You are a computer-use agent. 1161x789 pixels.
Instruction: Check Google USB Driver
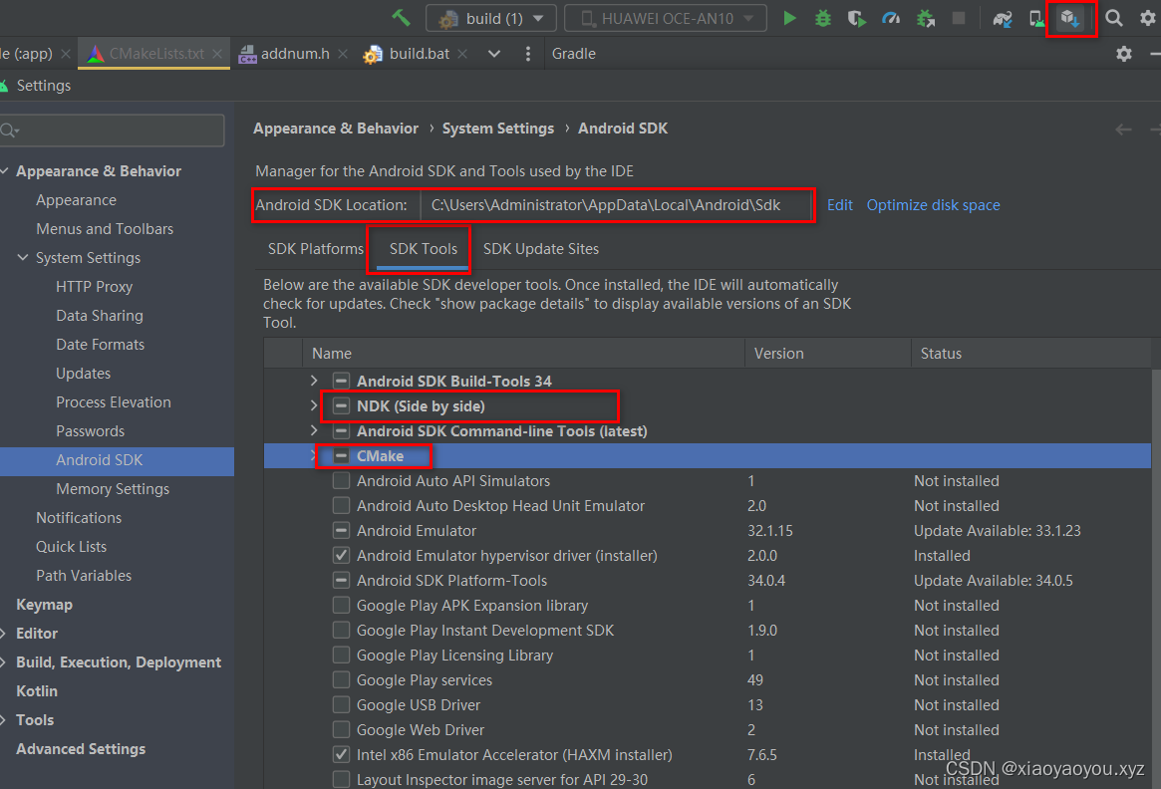click(x=341, y=704)
